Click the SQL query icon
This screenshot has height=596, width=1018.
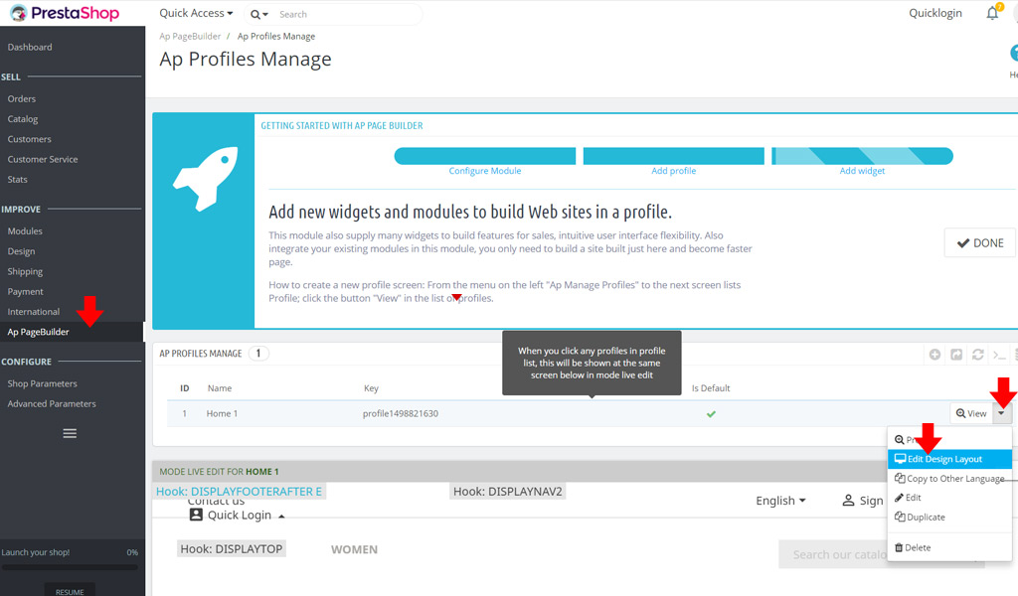[x=999, y=354]
